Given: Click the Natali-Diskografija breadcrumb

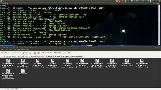Looking at the screenshot, I should click(37, 56).
